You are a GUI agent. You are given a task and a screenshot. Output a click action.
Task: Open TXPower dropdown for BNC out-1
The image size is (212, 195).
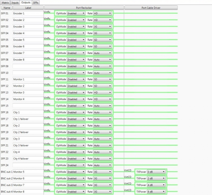(x=156, y=172)
